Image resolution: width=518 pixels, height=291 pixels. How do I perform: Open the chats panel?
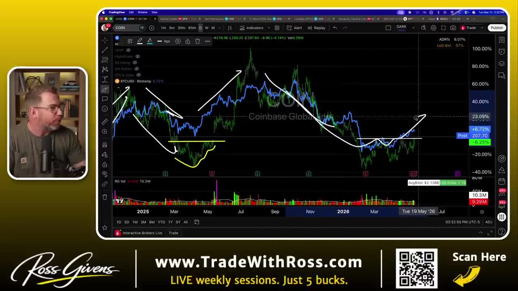502,76
